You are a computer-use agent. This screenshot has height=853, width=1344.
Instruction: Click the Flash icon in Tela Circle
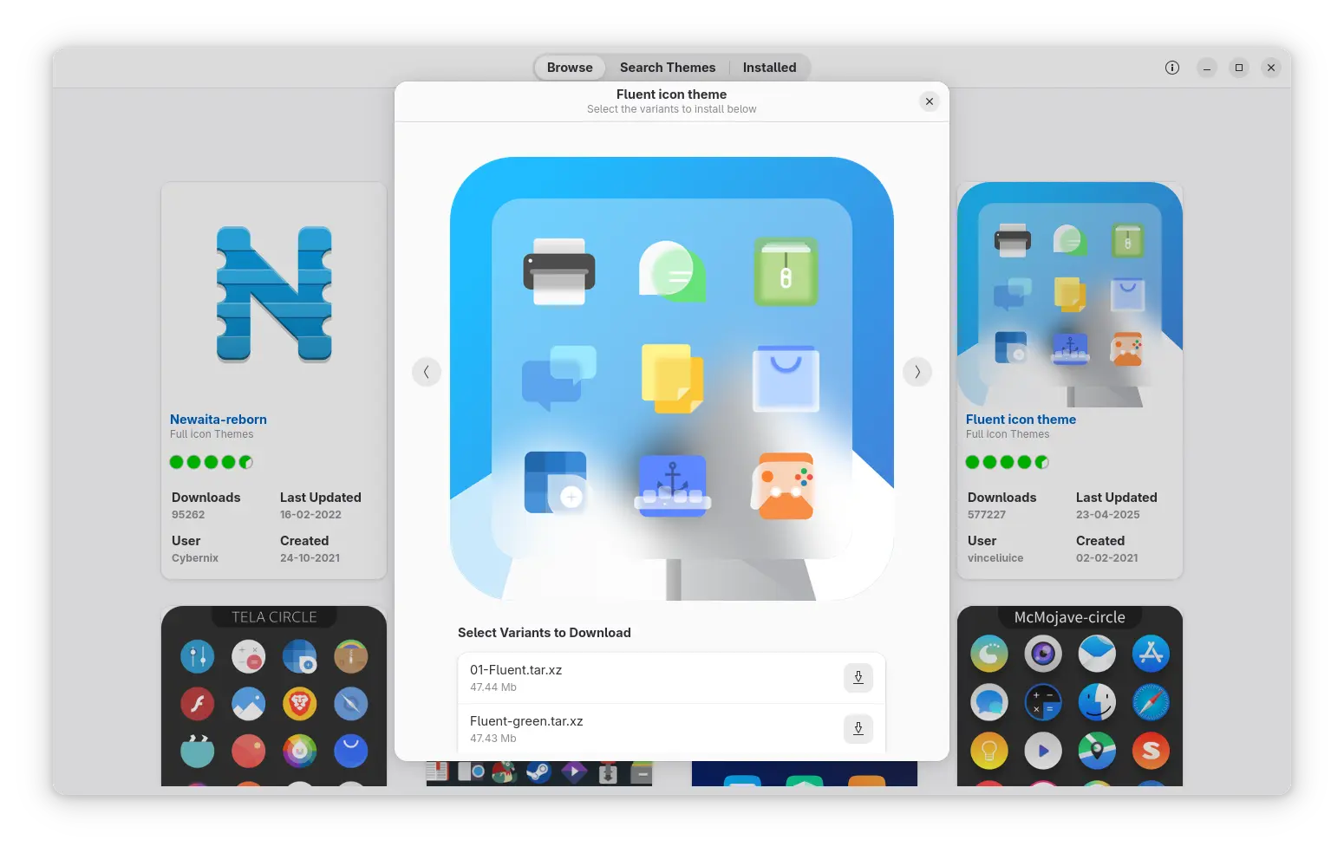click(x=197, y=704)
